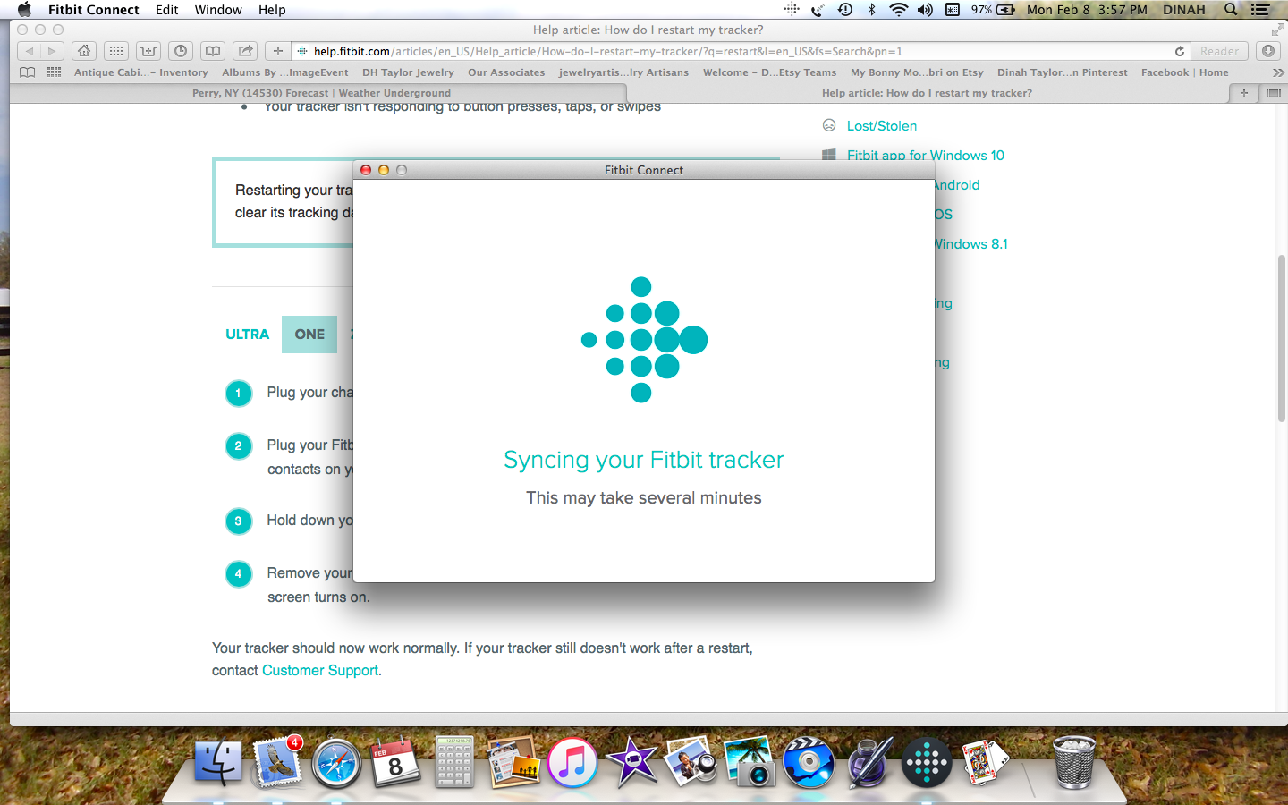Open the Safari home page button

pos(84,51)
